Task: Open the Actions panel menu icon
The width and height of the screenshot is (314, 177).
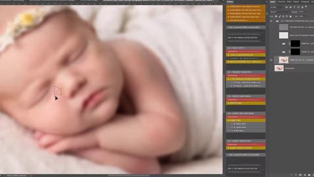Action: 266,2
